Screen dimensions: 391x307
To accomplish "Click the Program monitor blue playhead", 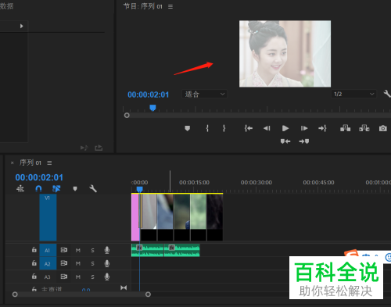I will coord(152,108).
